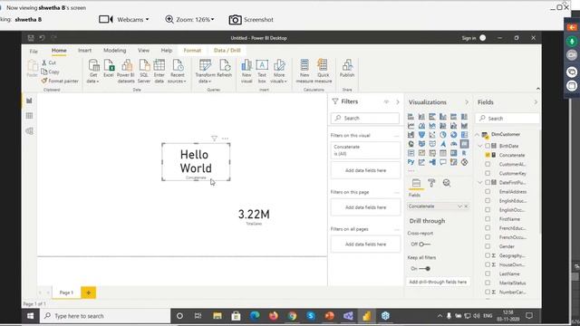Open the Format ribbon tab
Image resolution: width=580 pixels, height=326 pixels.
coord(192,51)
